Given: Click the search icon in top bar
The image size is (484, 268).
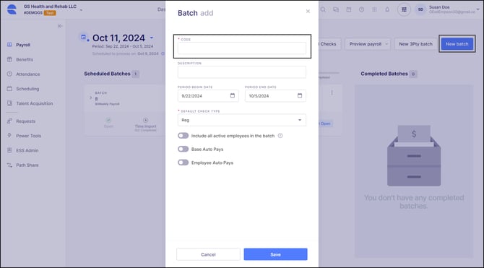Looking at the screenshot, I should (323, 10).
